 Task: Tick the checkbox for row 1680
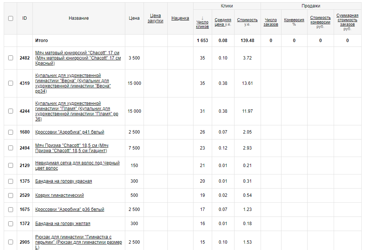[10, 132]
